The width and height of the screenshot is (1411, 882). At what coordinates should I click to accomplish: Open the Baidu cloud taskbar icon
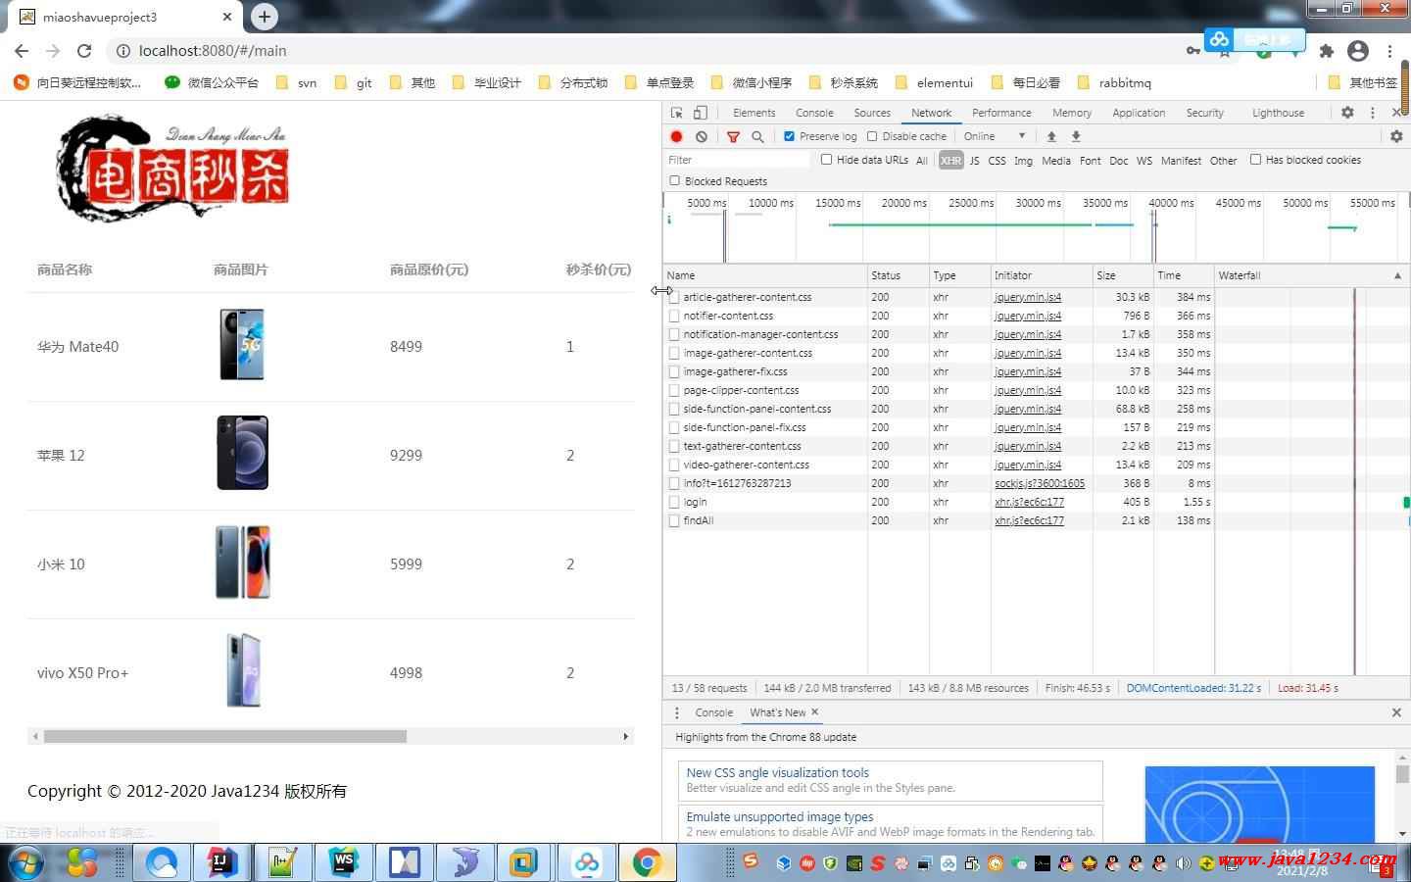[x=586, y=862]
